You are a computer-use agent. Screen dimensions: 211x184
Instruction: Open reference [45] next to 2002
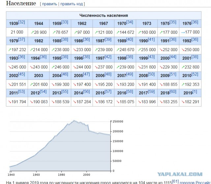point(21,74)
